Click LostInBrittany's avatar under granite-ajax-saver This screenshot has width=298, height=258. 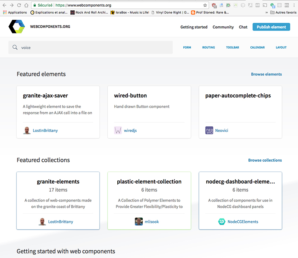26,130
